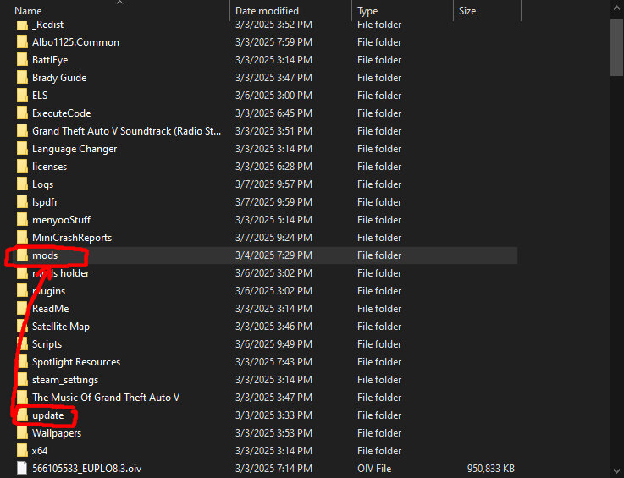
Task: Select the MiniCrashReports folder name
Action: (72, 238)
